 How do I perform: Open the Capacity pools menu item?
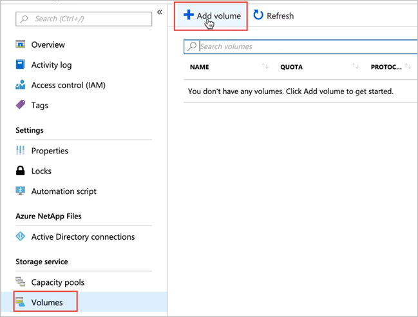(57, 282)
